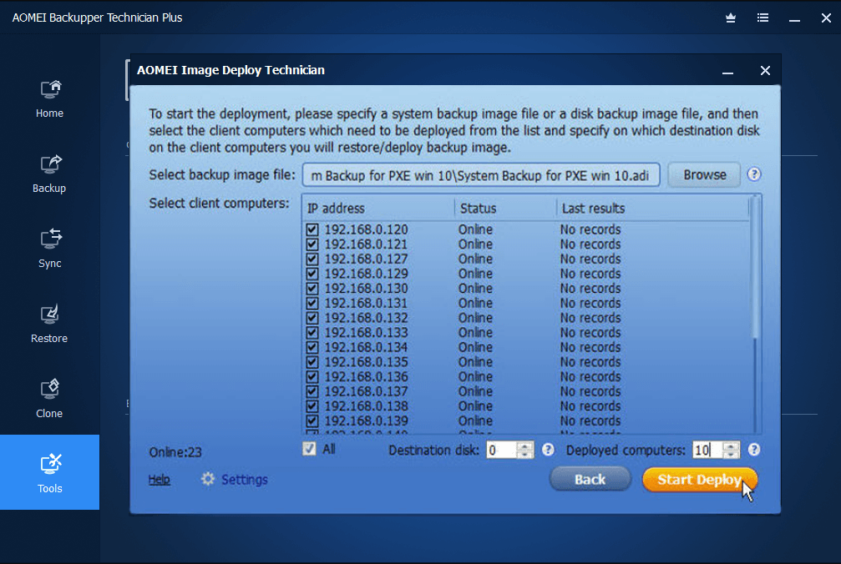Uncheck client 192.168.0.139
Image resolution: width=841 pixels, height=564 pixels.
click(312, 421)
